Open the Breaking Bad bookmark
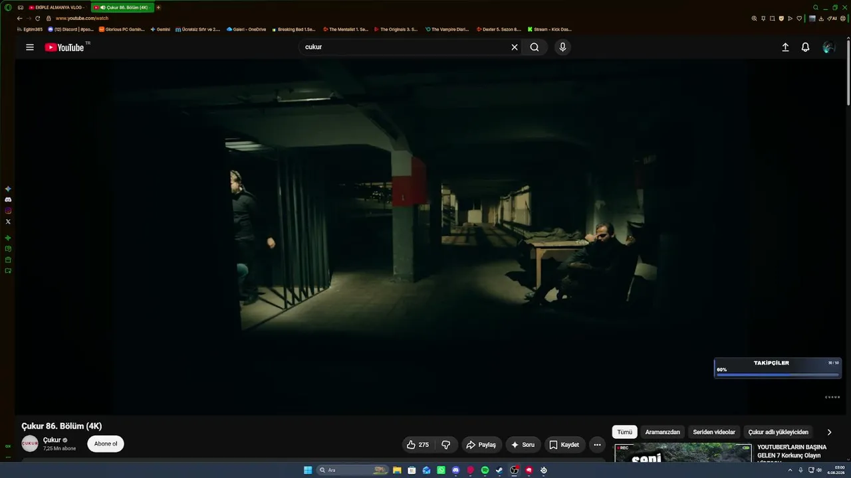This screenshot has width=851, height=478. (x=293, y=29)
